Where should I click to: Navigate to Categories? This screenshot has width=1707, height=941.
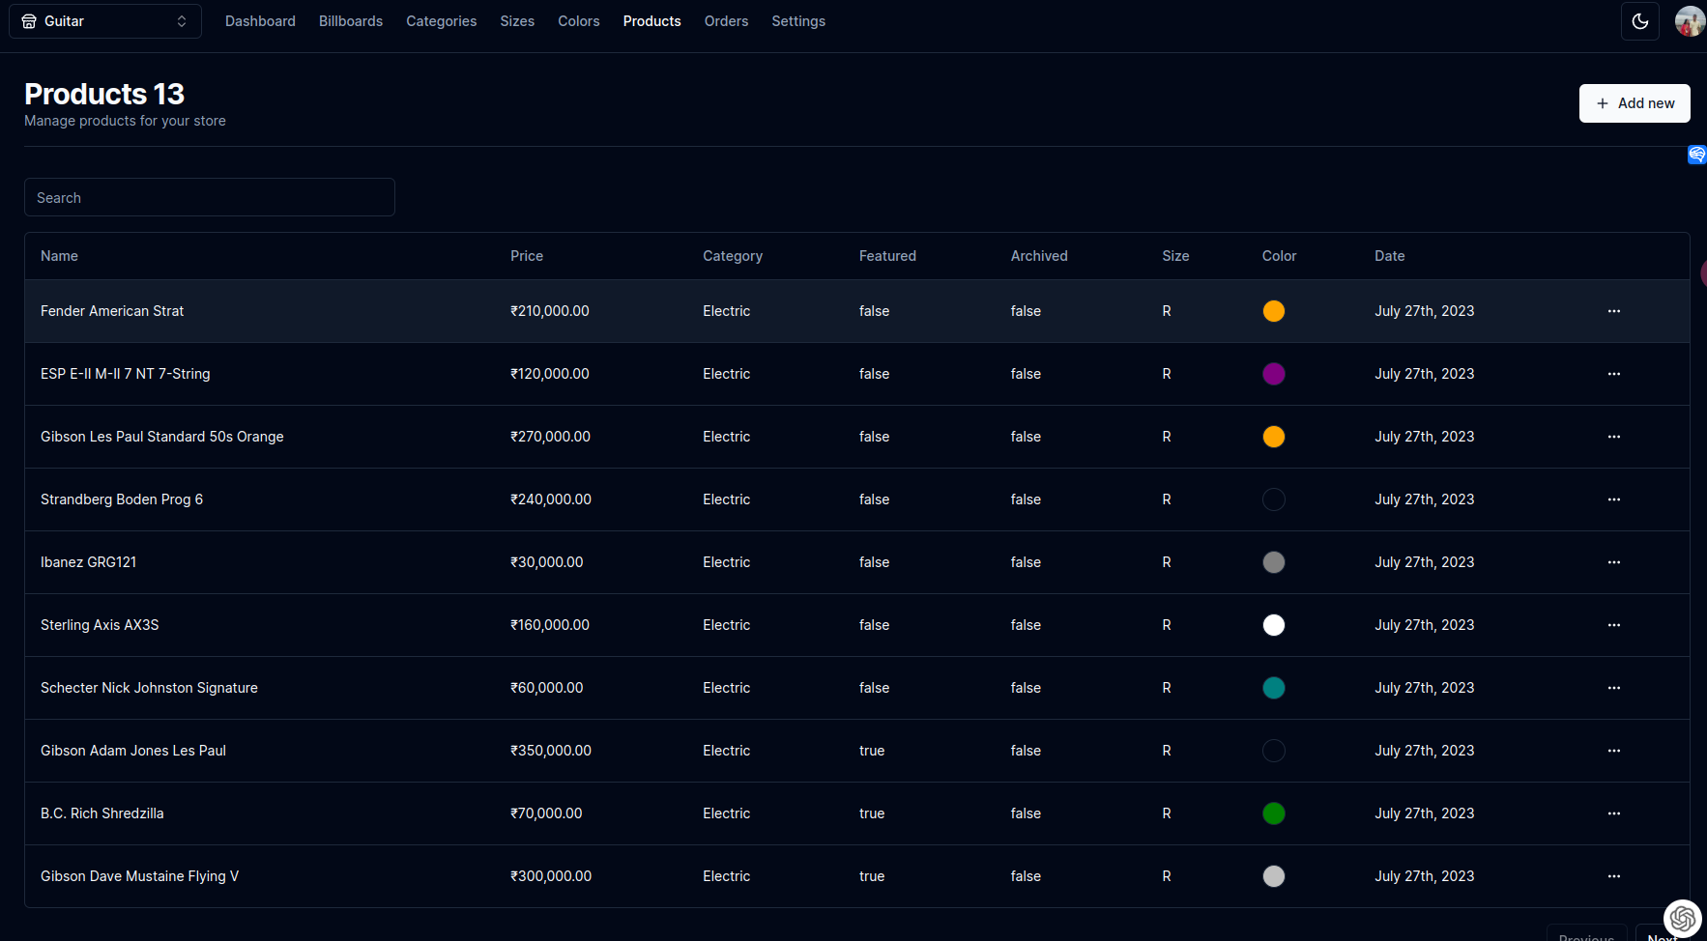[x=441, y=21]
